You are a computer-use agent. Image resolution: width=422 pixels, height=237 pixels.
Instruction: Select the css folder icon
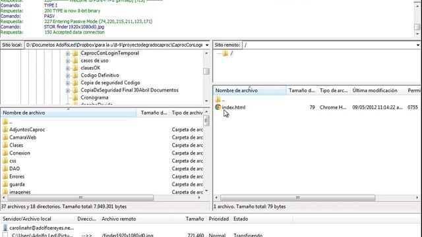coord(5,161)
